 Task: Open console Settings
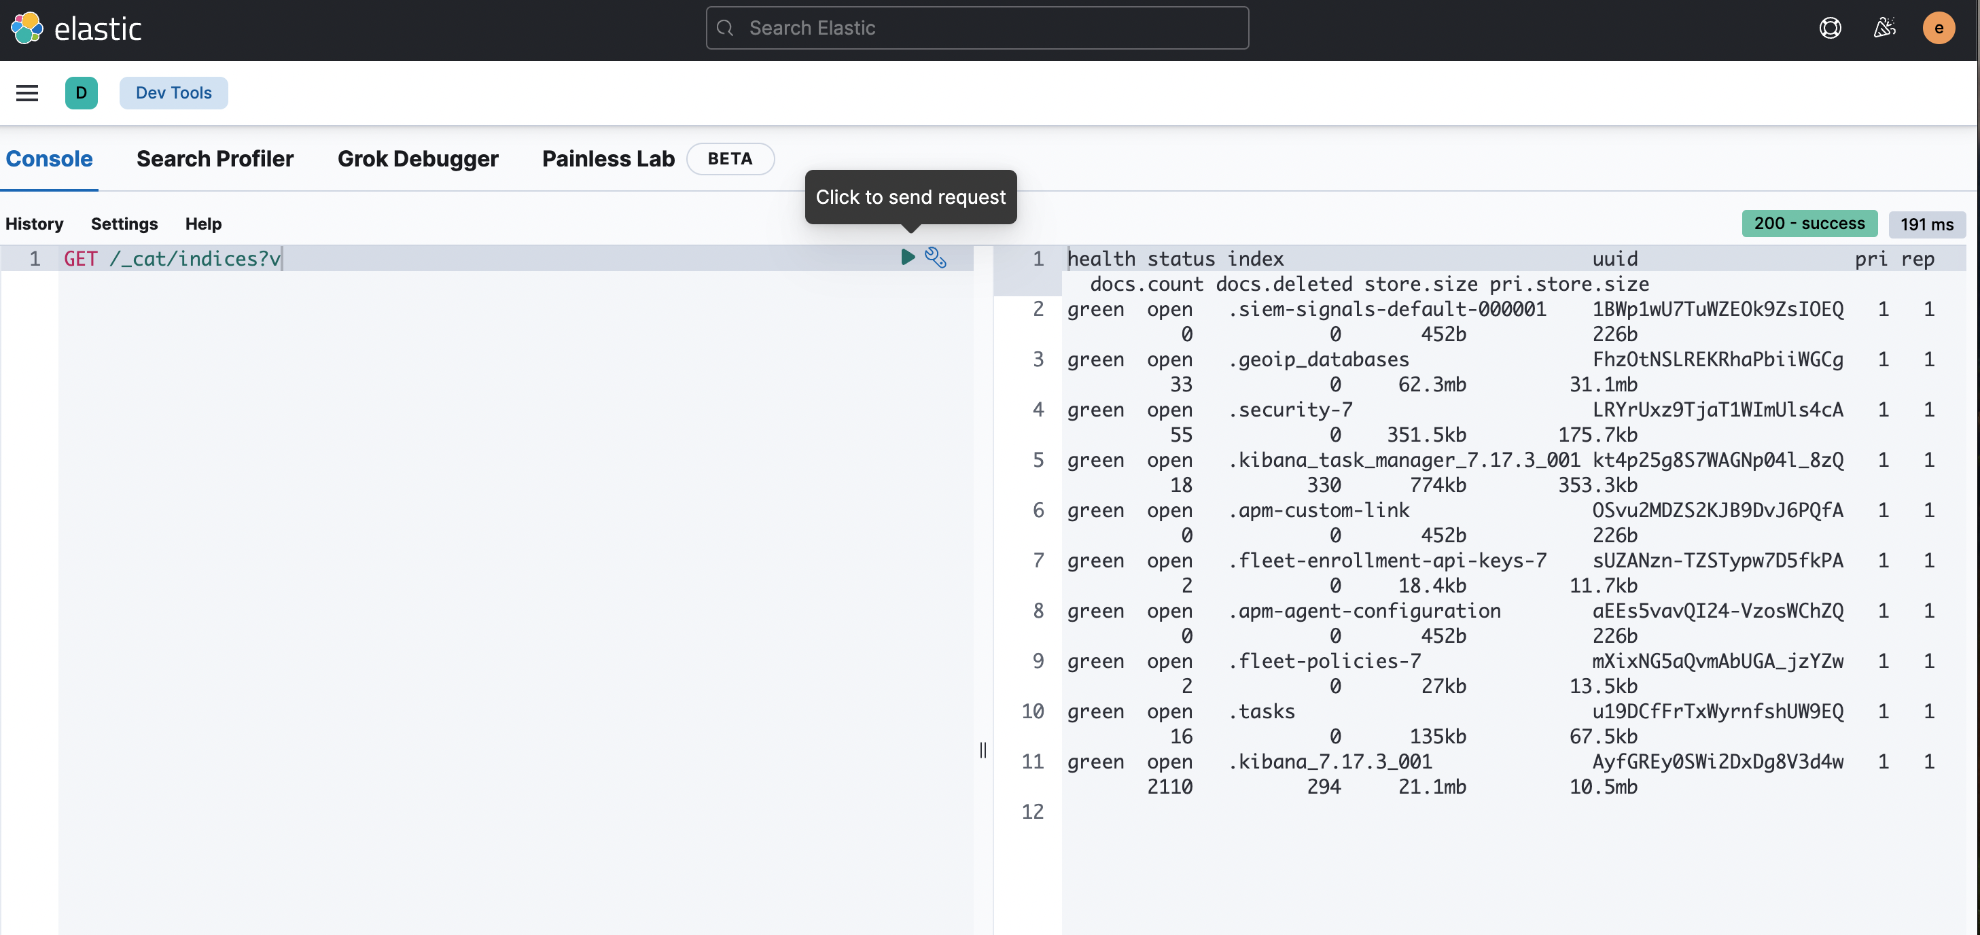coord(124,224)
